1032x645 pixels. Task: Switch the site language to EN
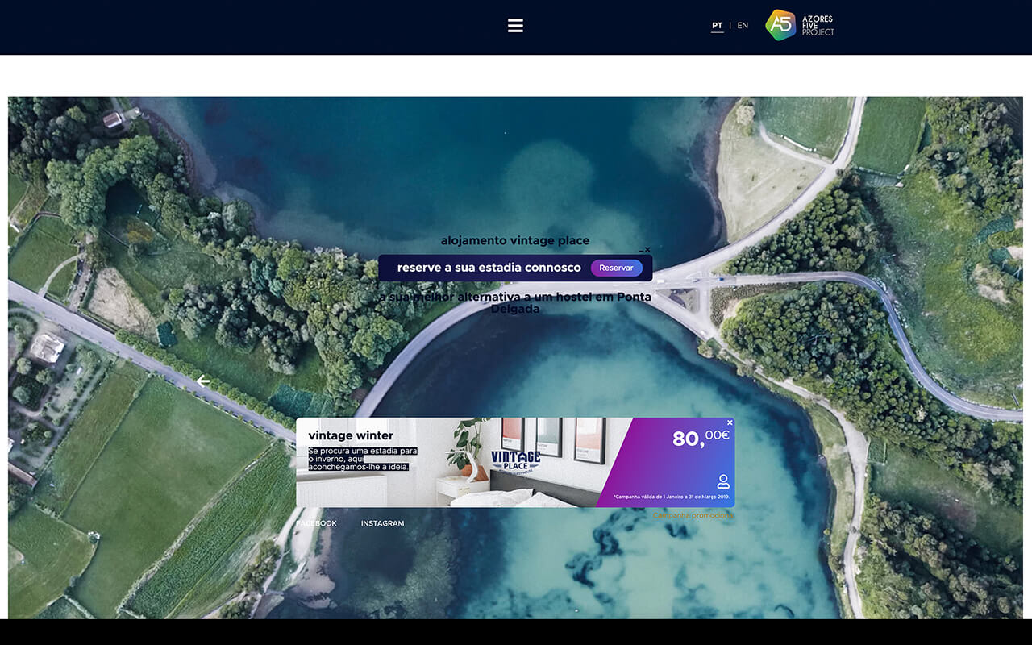point(743,26)
